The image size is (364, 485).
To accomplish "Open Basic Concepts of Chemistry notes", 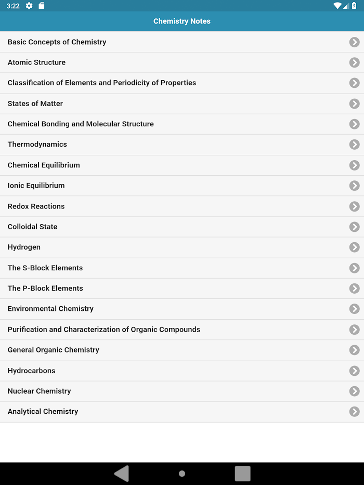I will [x=182, y=42].
